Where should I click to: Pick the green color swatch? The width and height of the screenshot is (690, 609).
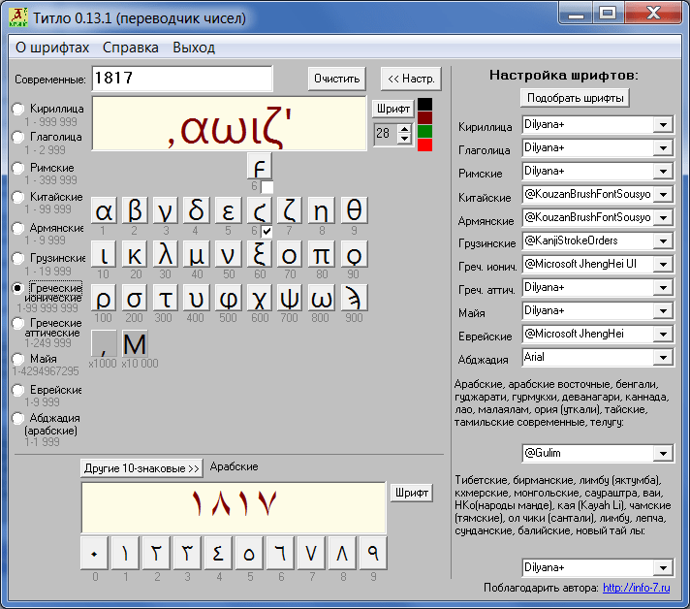[x=424, y=131]
